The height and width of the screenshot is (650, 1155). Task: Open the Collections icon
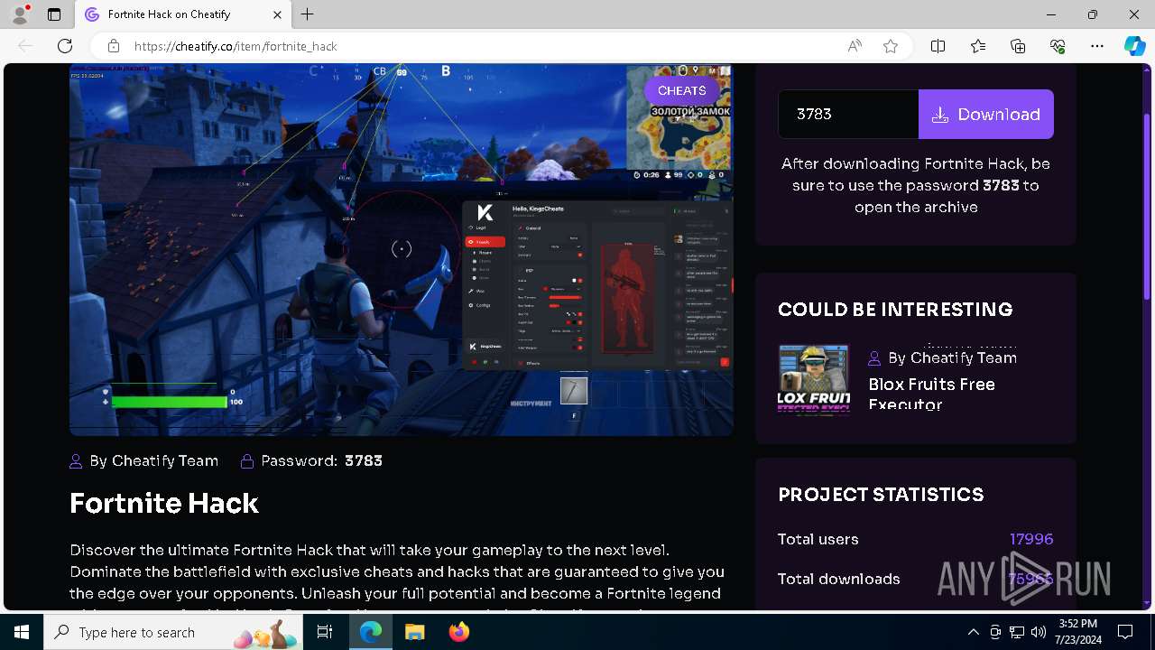[x=1018, y=46]
